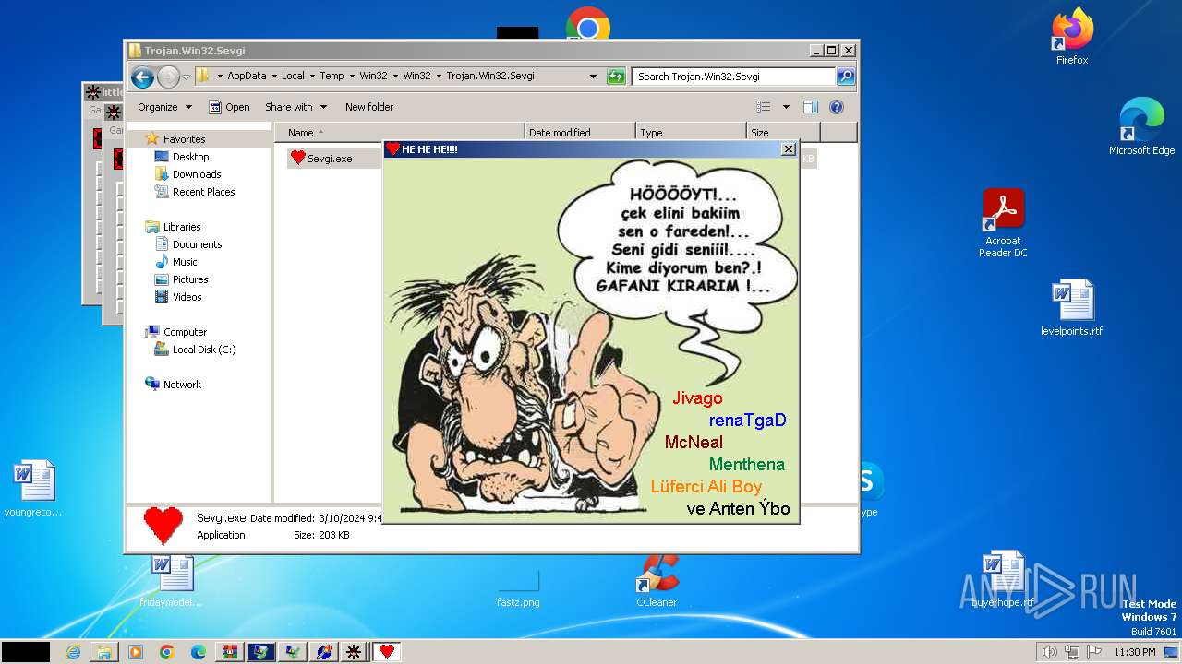The width and height of the screenshot is (1182, 664).
Task: Open the Music library
Action: tap(185, 262)
